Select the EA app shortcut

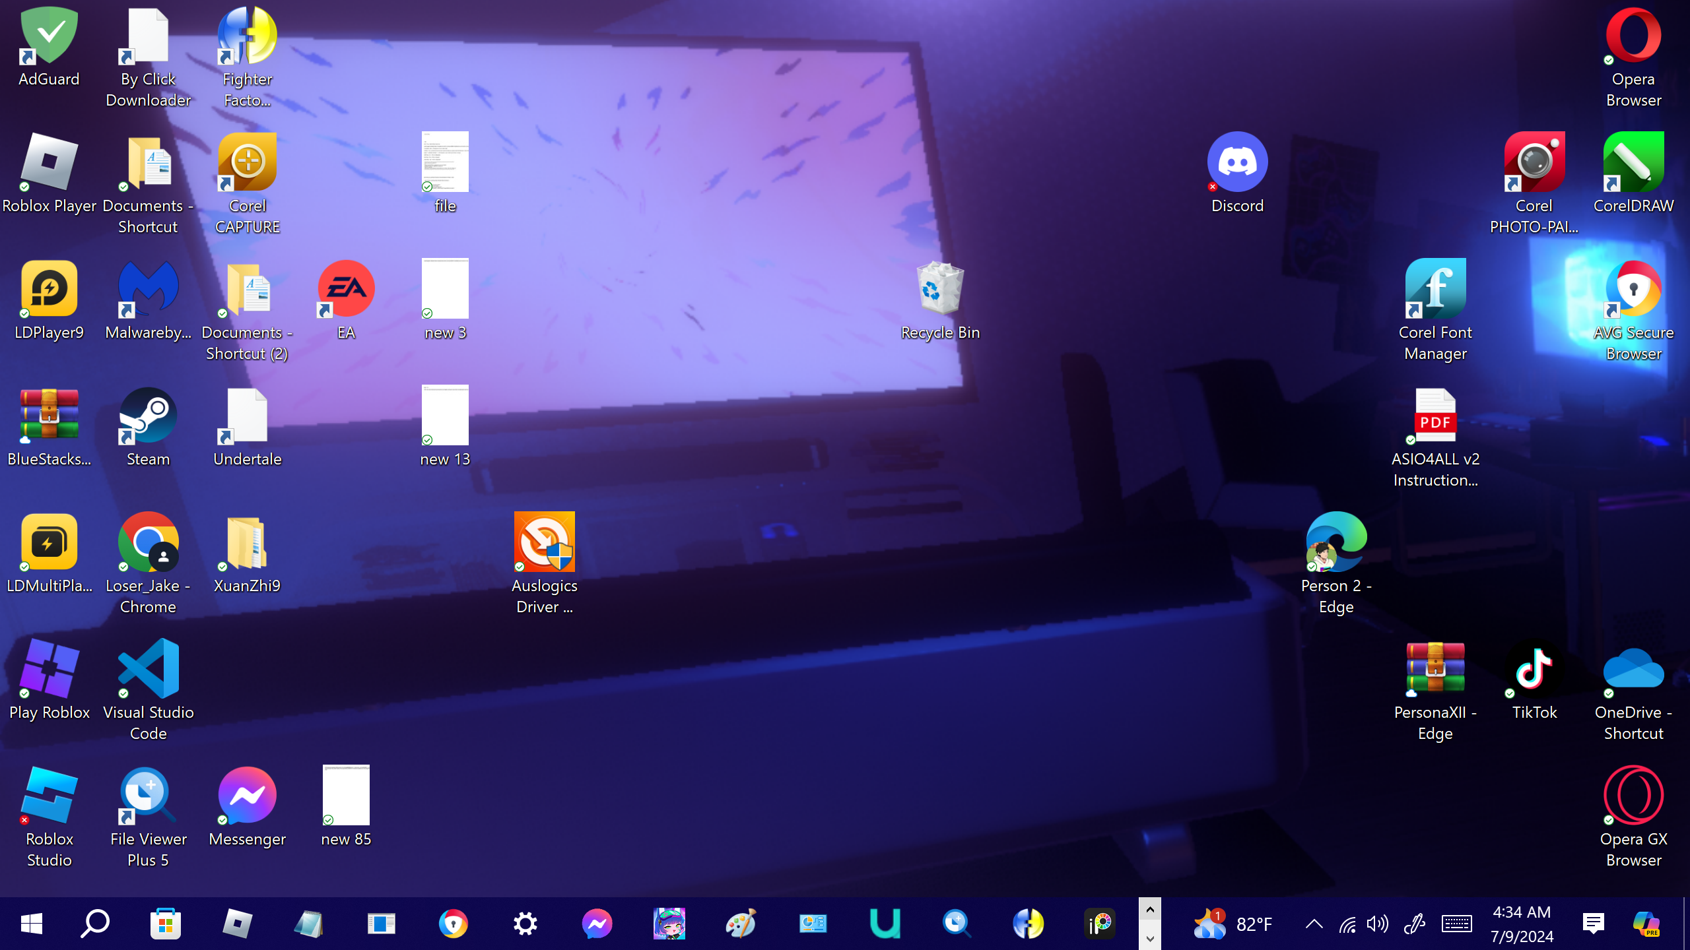pyautogui.click(x=346, y=290)
